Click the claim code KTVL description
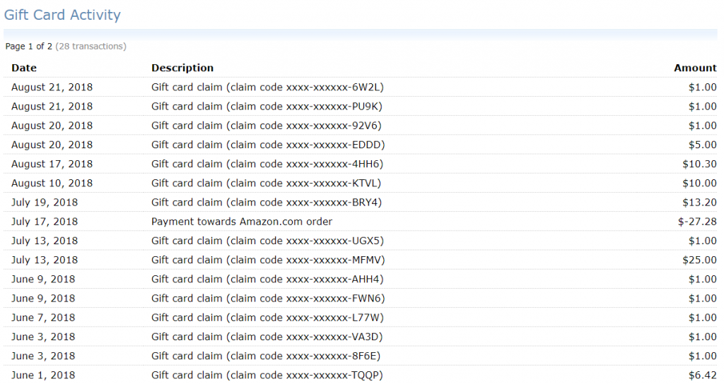Screen dimensions: 724x384 pyautogui.click(x=267, y=184)
